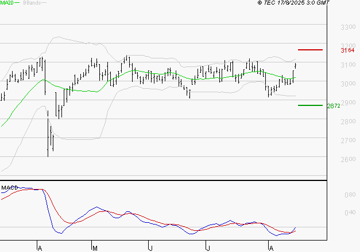
Task: Click the 3000 price axis label
Action: coord(348,84)
